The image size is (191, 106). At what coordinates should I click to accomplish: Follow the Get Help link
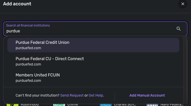click(96, 95)
